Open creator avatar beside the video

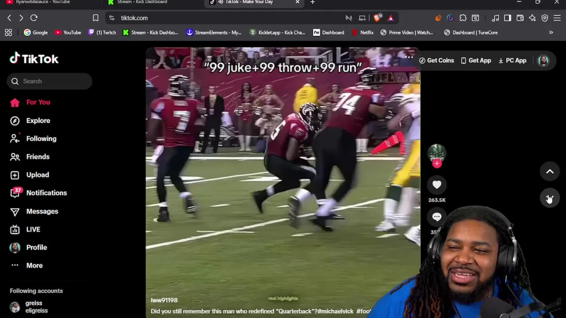[x=437, y=153]
